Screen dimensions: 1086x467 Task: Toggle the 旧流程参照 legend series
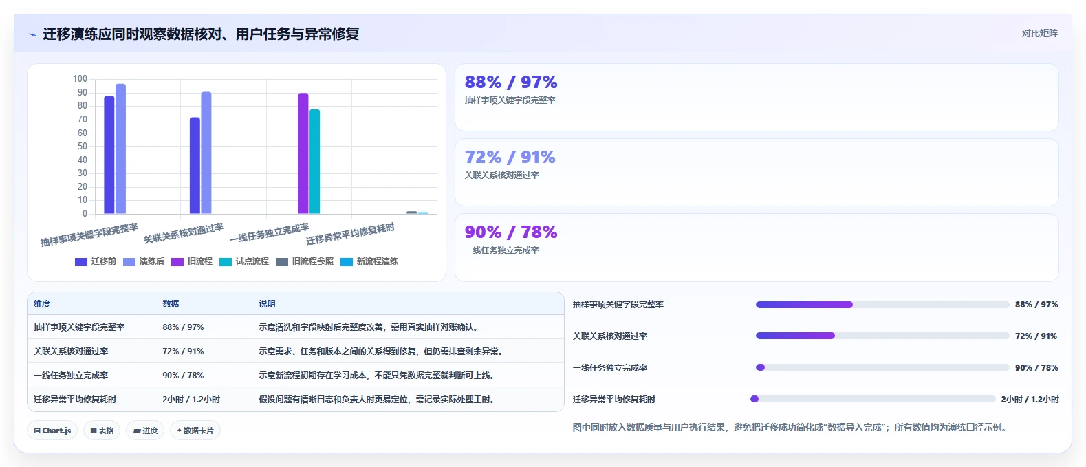(x=305, y=261)
